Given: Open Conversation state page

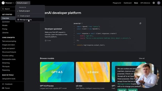Looking at the screenshot, I should click(x=9, y=59).
